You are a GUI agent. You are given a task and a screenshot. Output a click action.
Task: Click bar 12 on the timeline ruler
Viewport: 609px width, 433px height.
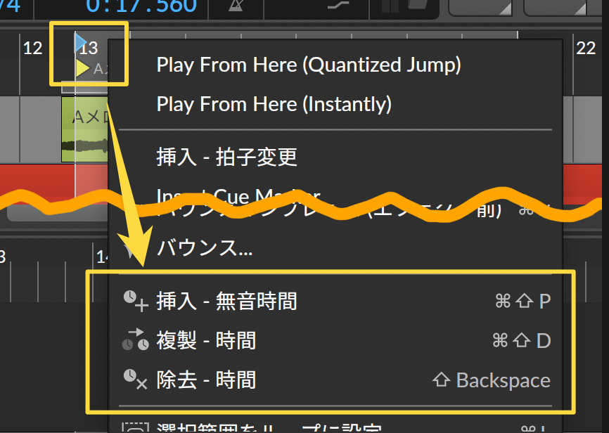coord(32,49)
